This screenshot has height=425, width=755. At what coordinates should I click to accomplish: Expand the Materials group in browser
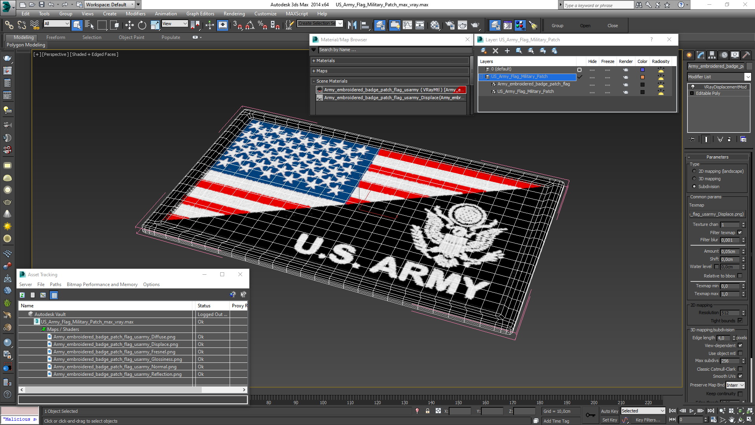tap(390, 61)
